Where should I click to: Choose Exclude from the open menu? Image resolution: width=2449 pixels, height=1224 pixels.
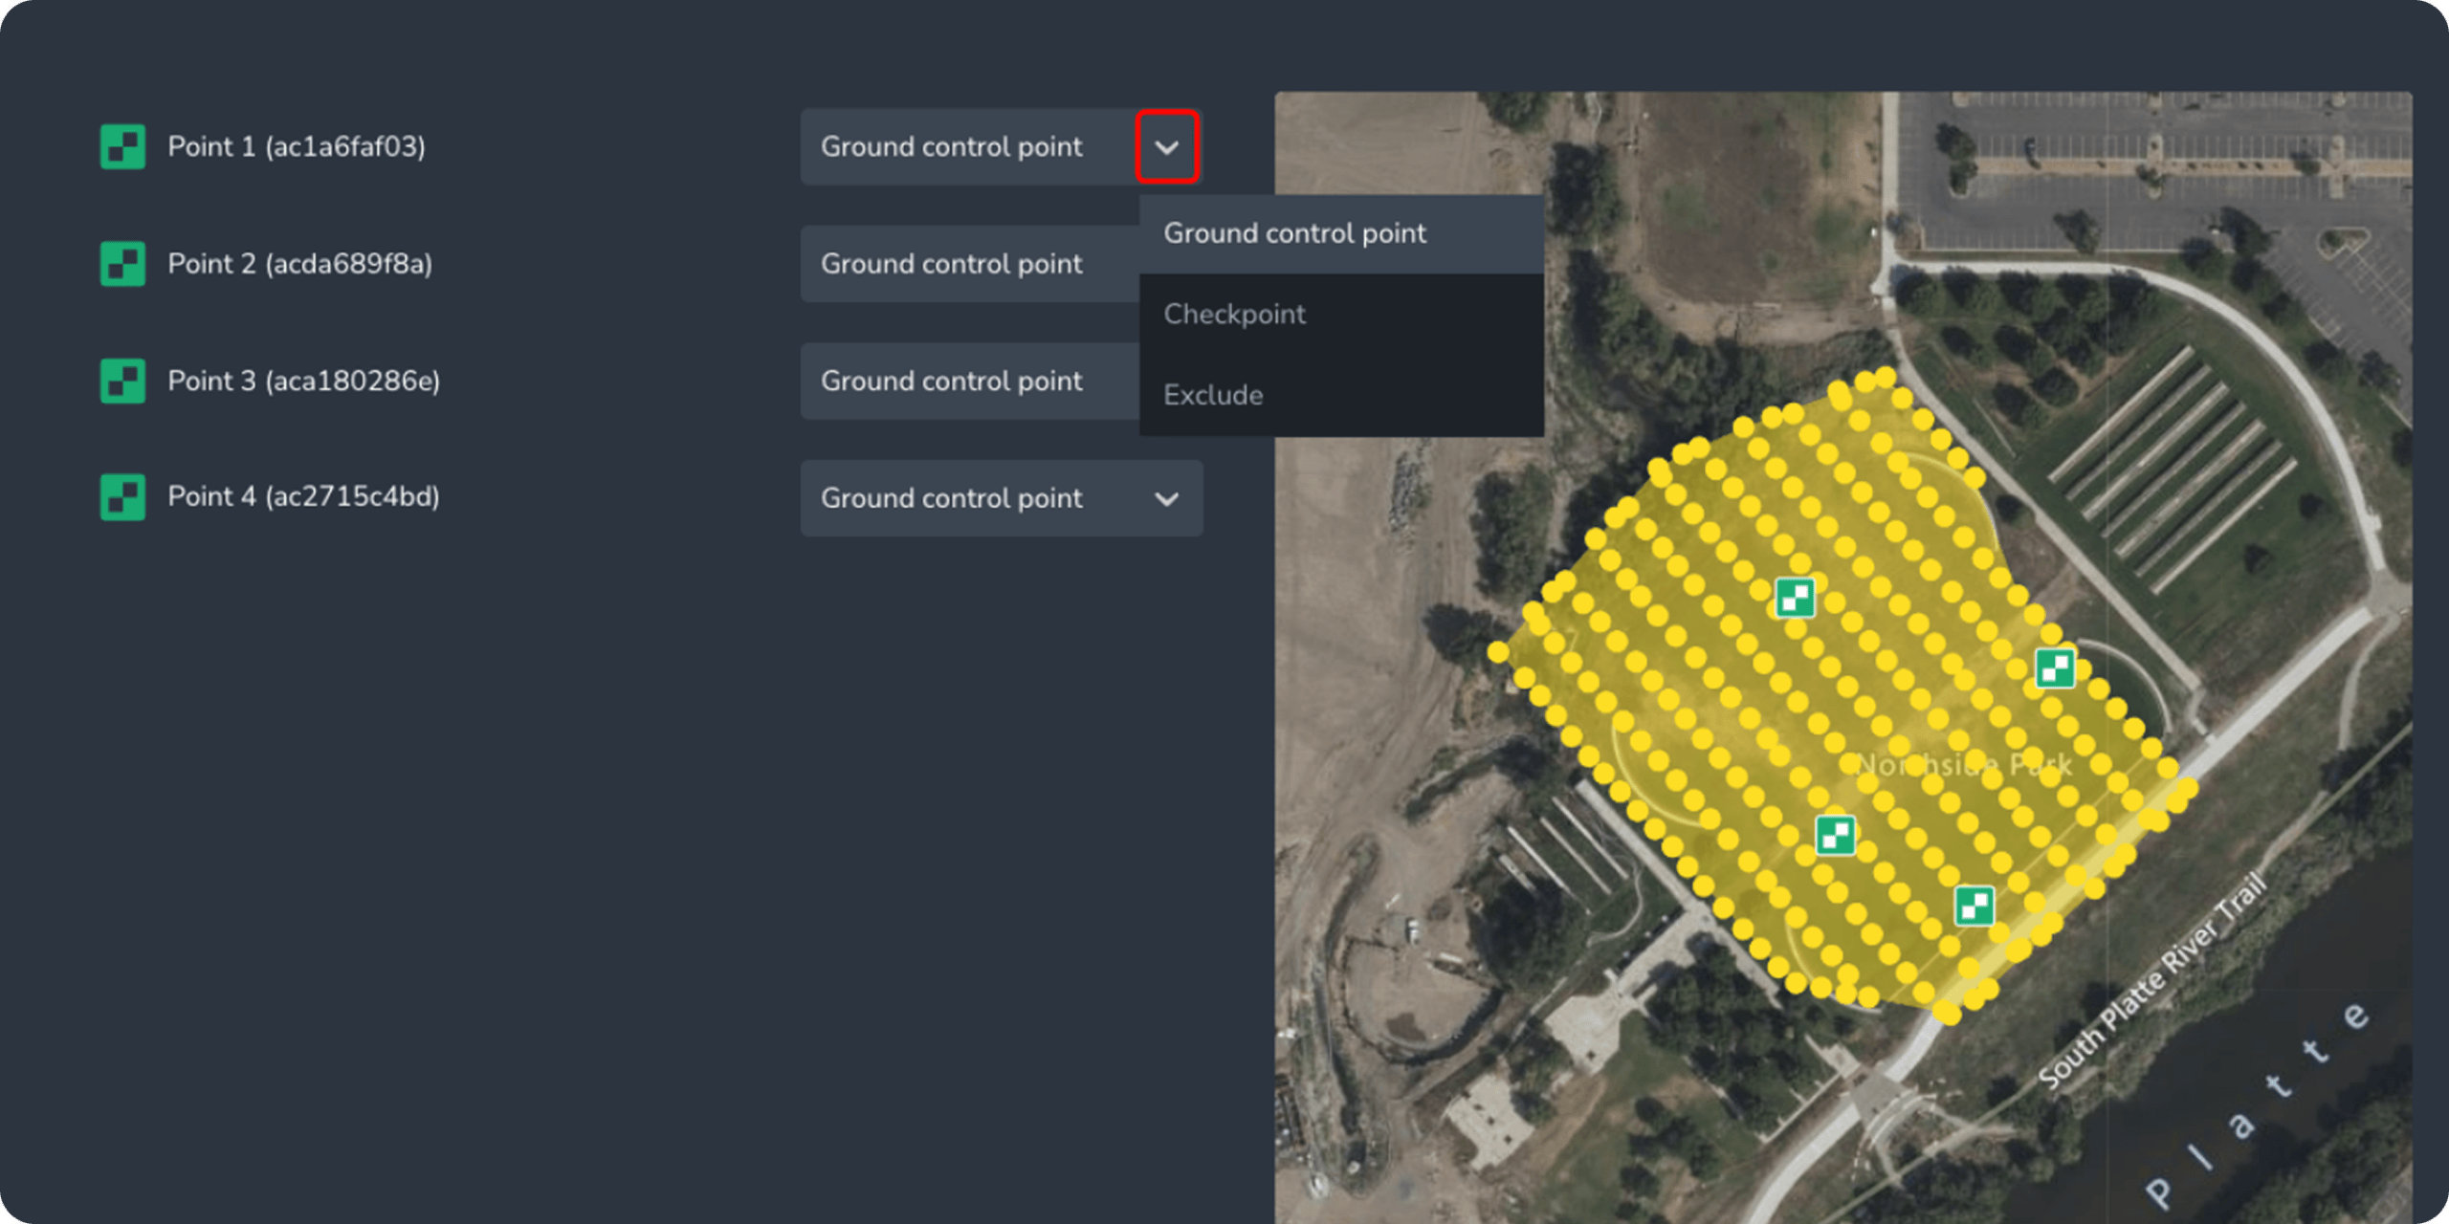click(1213, 394)
